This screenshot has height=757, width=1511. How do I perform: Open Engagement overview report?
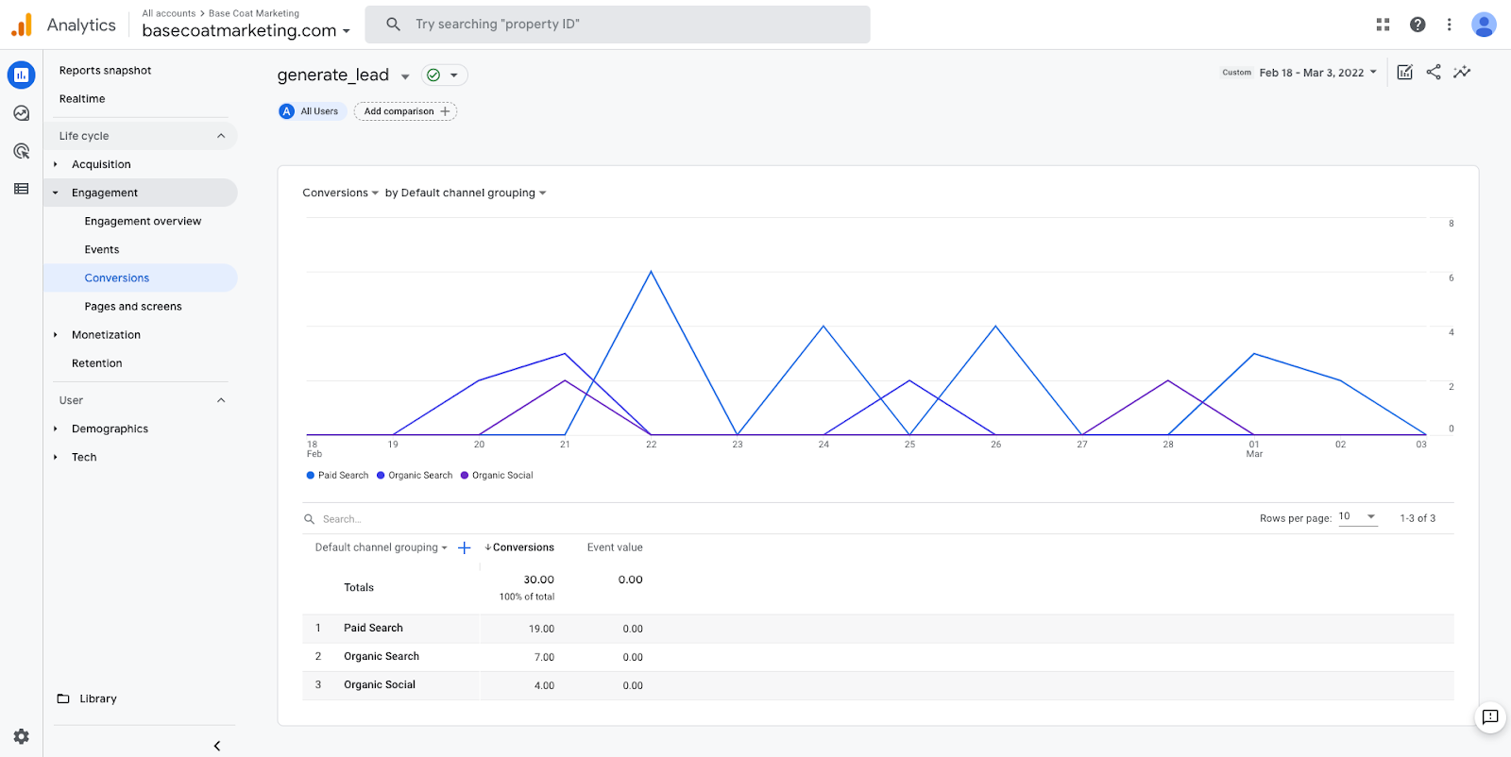143,222
